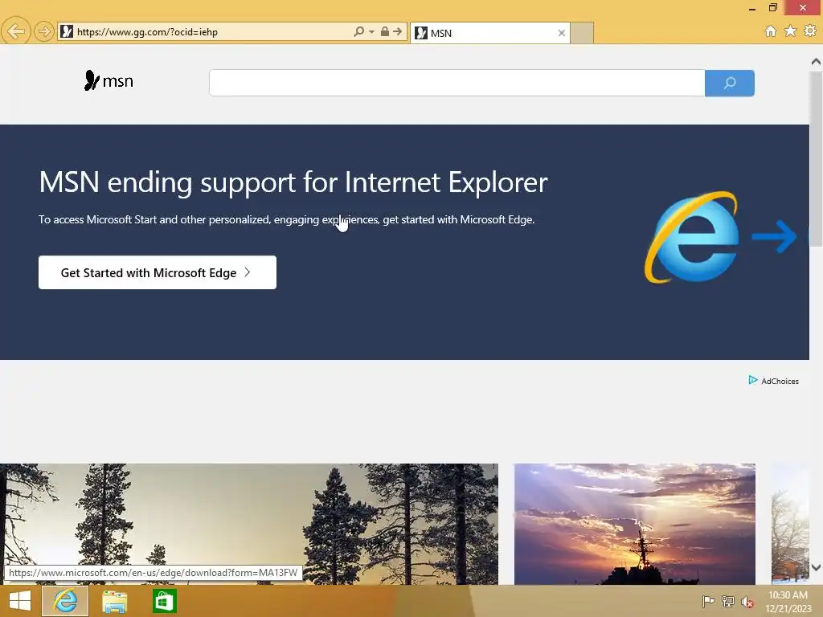The height and width of the screenshot is (617, 823).
Task: Open File Explorer from the taskbar
Action: (114, 601)
